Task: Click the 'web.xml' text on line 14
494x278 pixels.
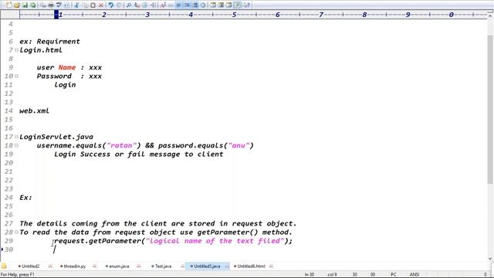Action: (x=34, y=111)
